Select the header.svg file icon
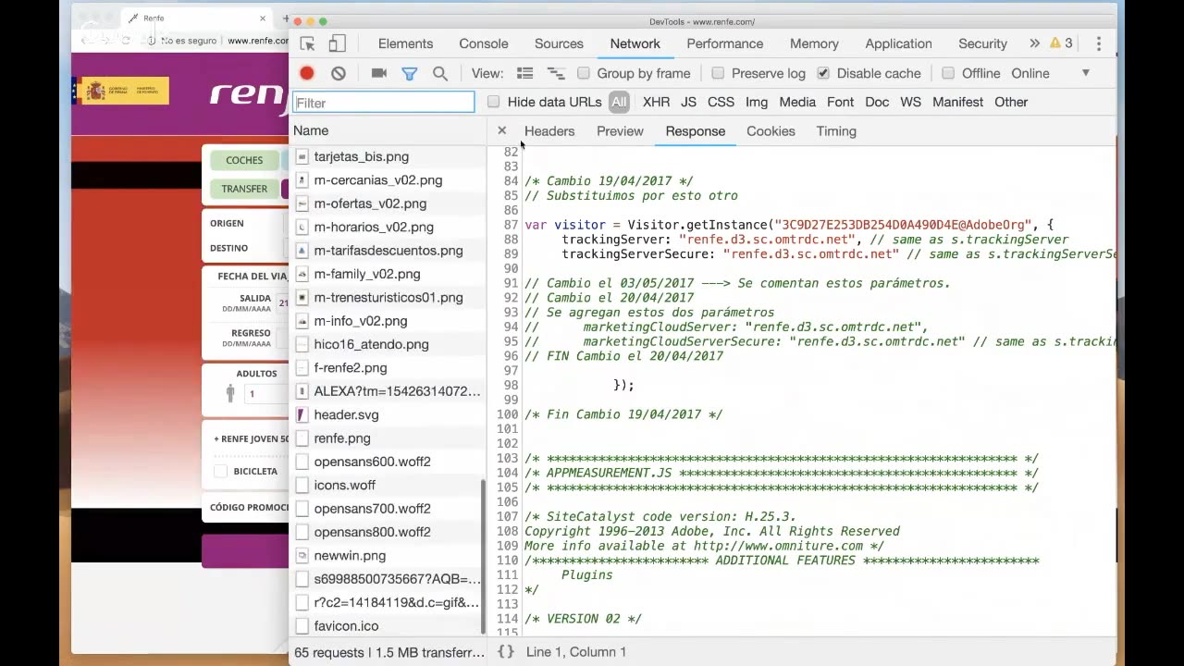The height and width of the screenshot is (666, 1184). pyautogui.click(x=302, y=414)
